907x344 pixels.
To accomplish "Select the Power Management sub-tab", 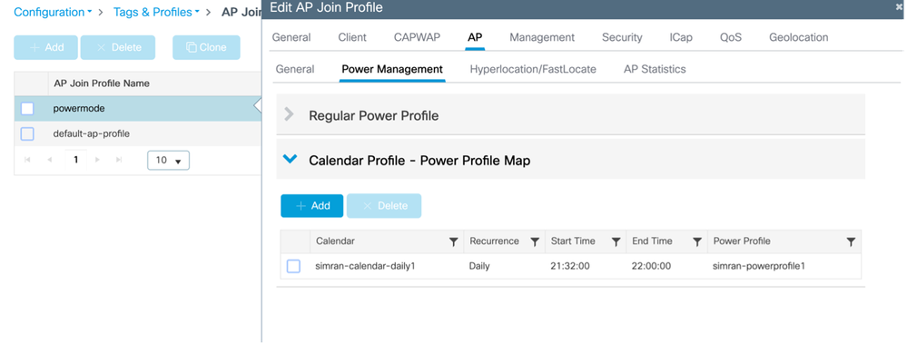I will point(392,69).
